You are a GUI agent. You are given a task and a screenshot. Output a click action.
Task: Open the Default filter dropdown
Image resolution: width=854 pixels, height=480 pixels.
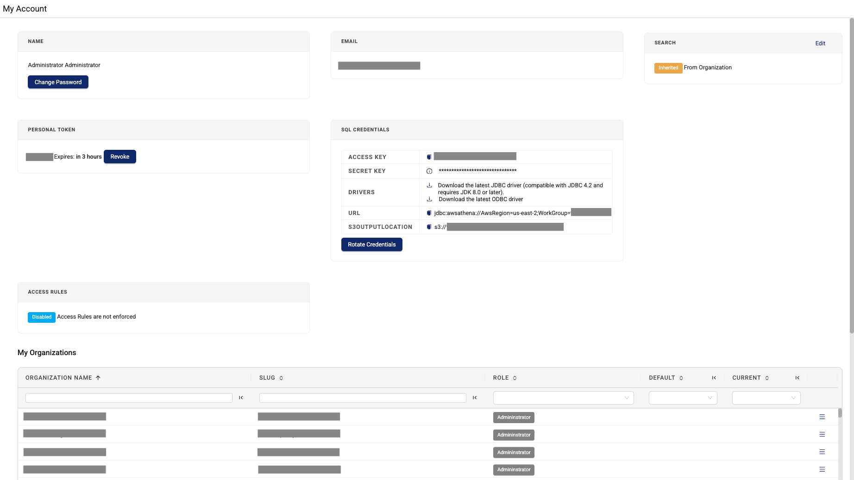pos(683,398)
